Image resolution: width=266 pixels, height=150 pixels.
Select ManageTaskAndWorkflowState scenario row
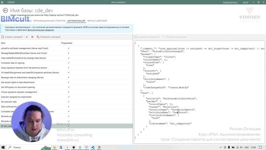click(66, 53)
